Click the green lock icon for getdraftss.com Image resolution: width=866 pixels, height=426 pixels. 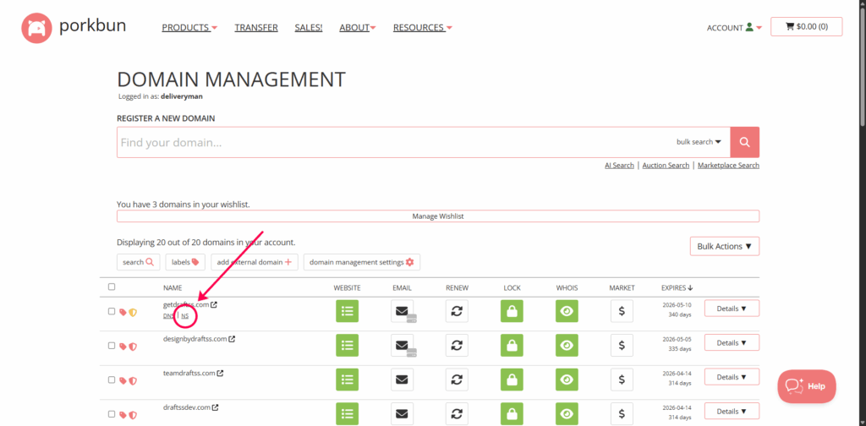511,310
